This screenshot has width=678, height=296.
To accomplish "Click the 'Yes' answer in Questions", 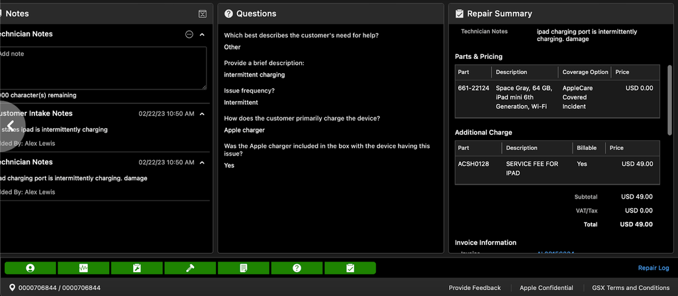I will pos(229,166).
